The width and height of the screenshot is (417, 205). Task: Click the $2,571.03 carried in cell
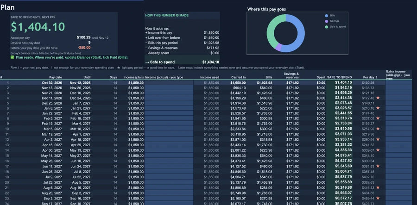click(238, 139)
